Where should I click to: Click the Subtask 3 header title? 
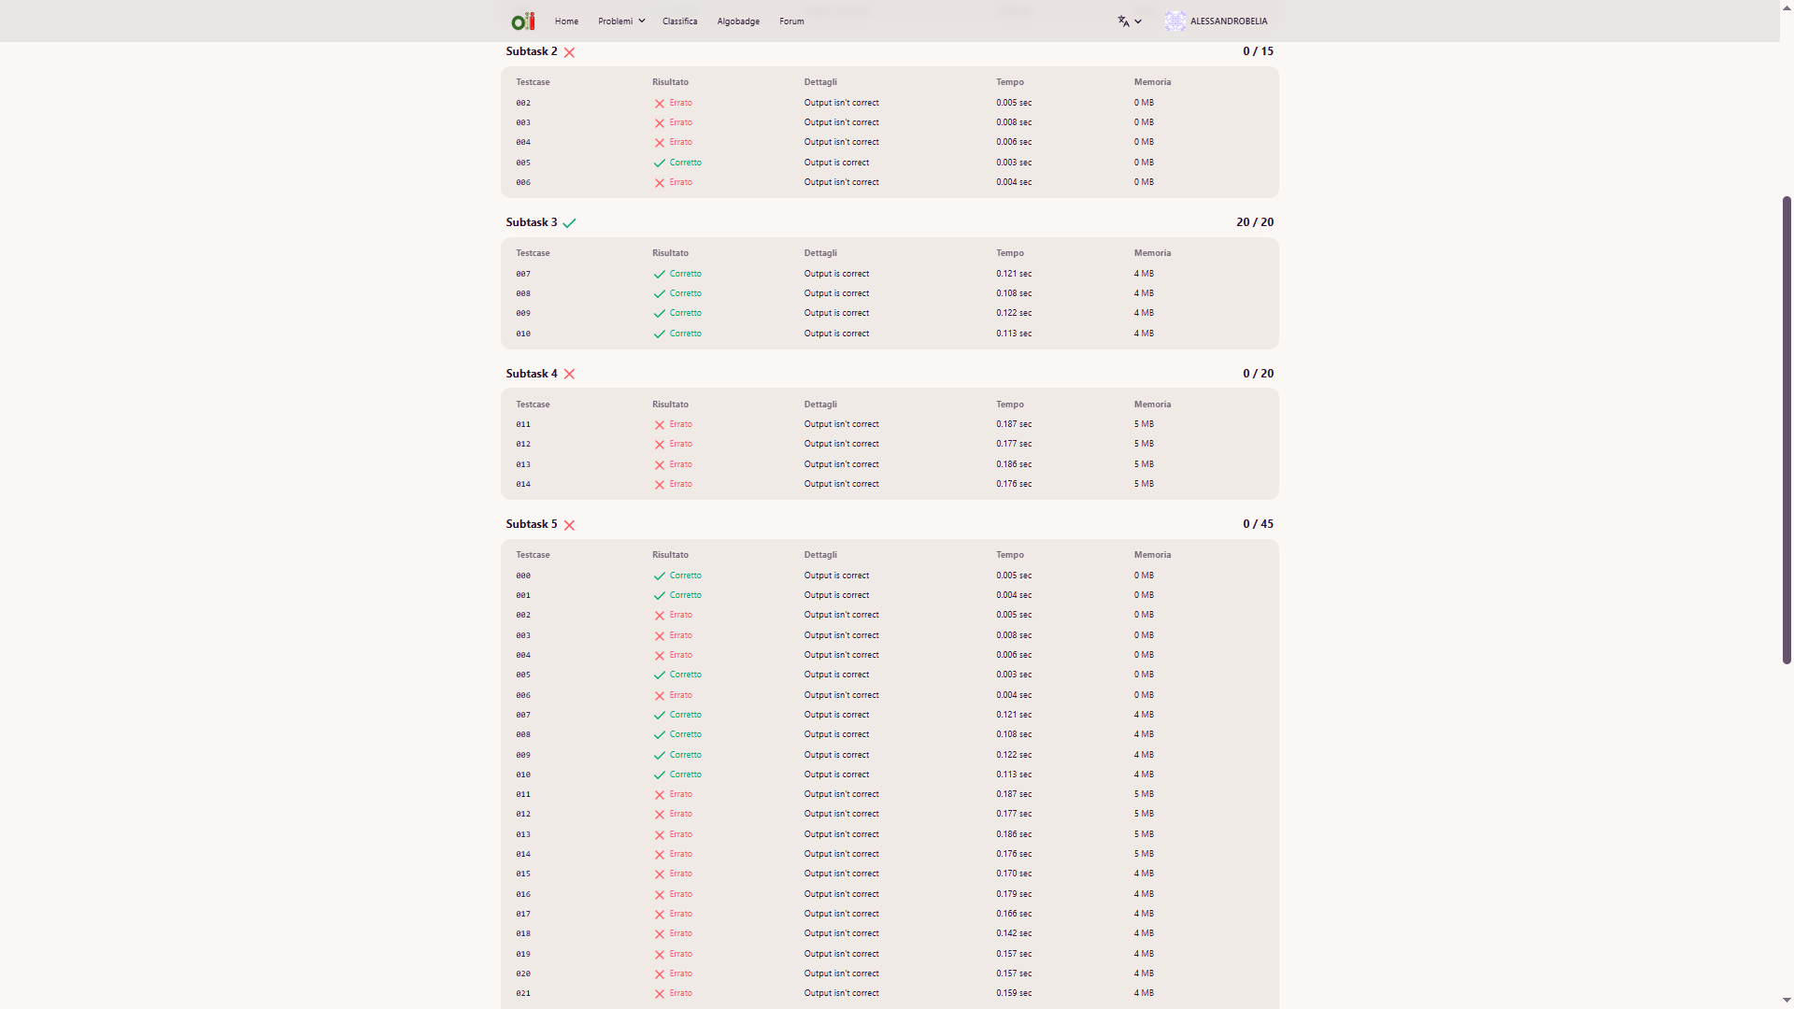pyautogui.click(x=531, y=222)
